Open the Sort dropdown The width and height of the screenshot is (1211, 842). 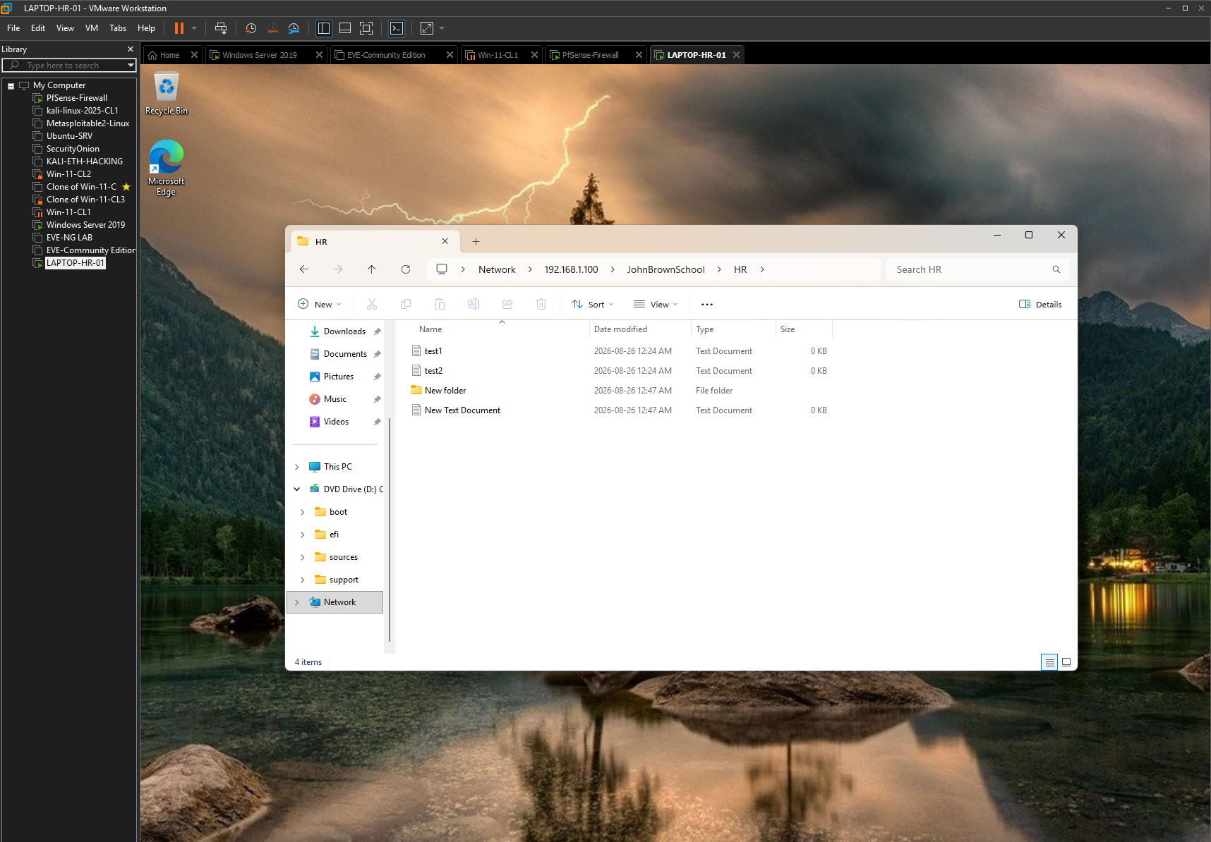[593, 305]
